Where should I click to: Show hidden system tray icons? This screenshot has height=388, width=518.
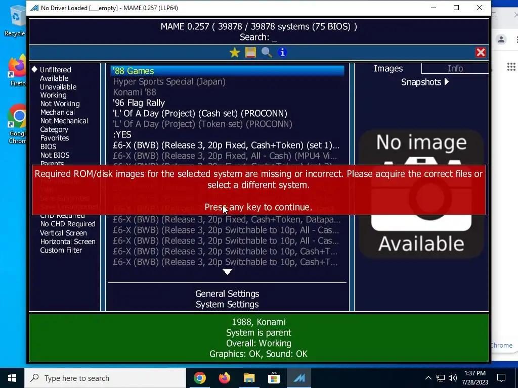(x=428, y=378)
